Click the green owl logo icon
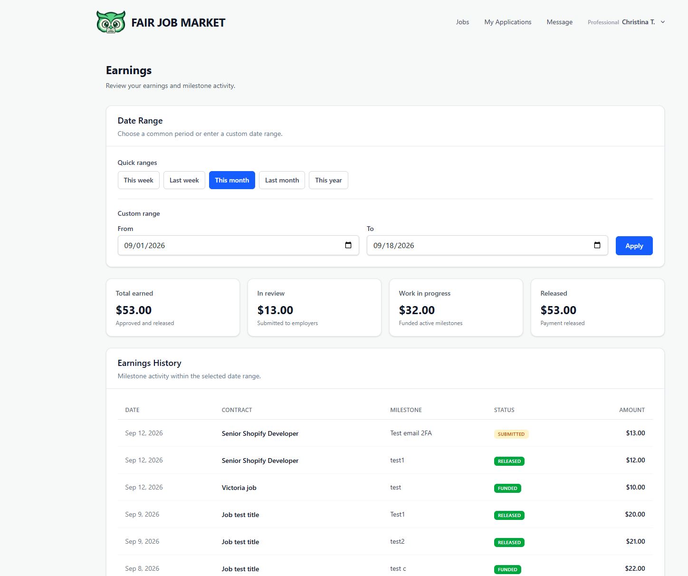The image size is (688, 576). tap(111, 22)
